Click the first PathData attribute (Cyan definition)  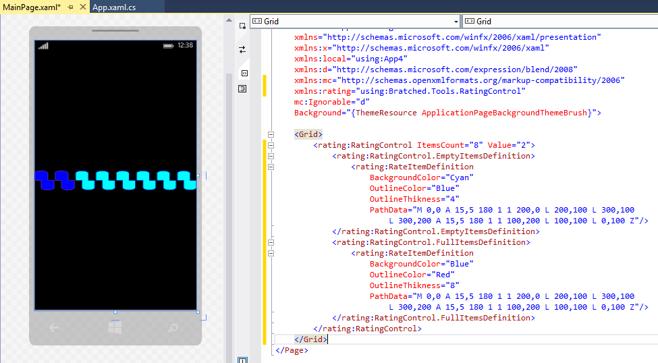click(x=509, y=215)
